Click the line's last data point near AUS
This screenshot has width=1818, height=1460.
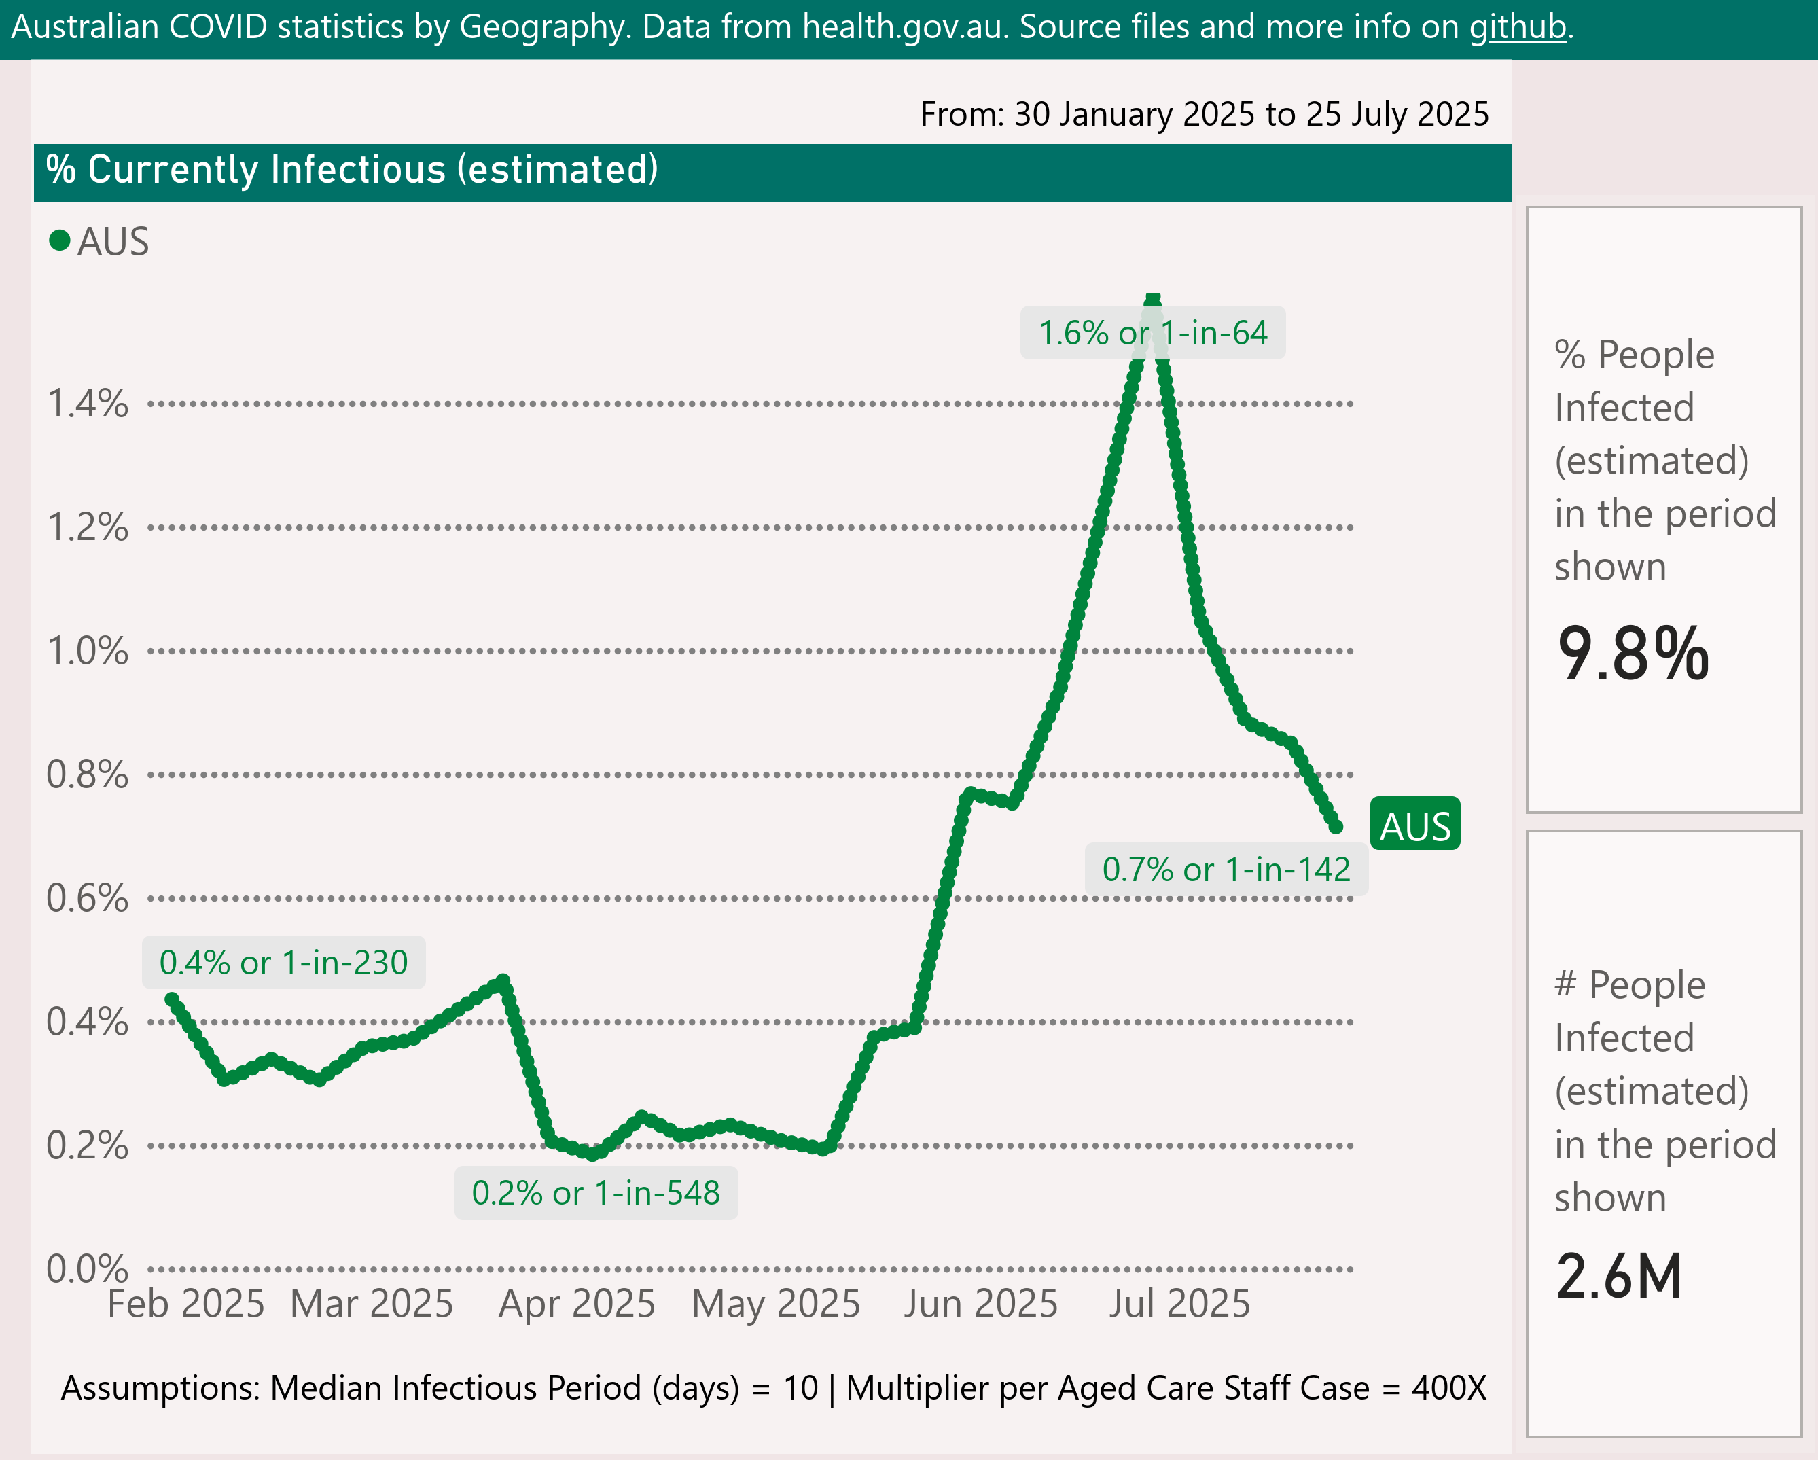coord(1336,827)
